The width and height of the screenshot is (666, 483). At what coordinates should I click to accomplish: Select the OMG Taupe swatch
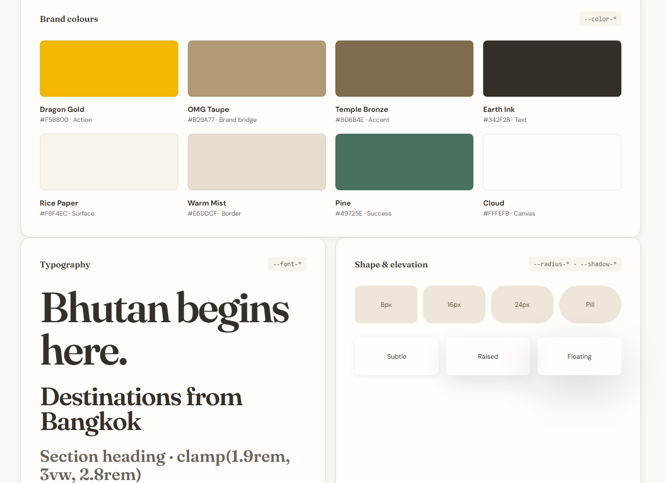point(256,68)
